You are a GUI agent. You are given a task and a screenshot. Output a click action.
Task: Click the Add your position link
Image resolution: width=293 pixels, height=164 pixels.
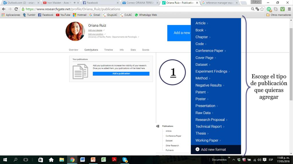tap(96, 34)
